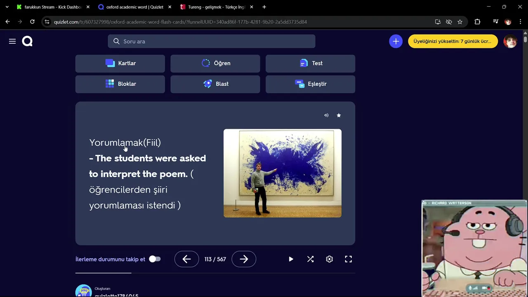Close the Kick Dashboard tab
This screenshot has width=528, height=297.
pos(88,7)
